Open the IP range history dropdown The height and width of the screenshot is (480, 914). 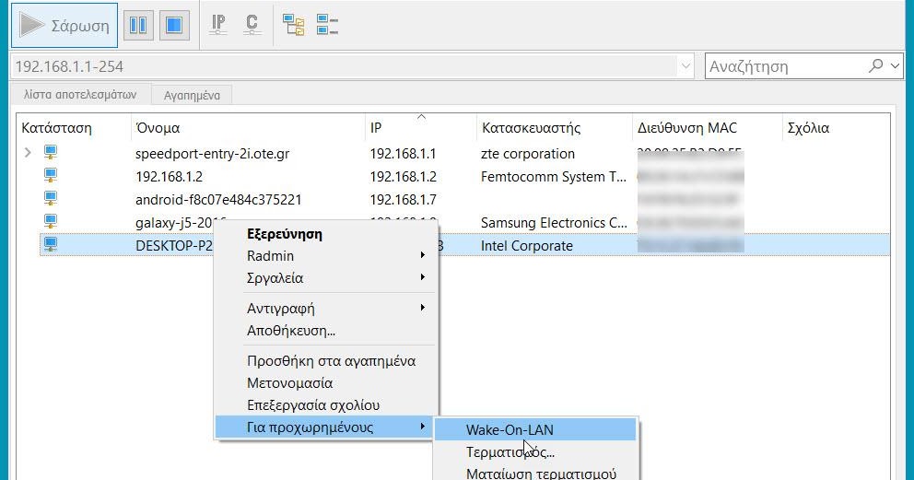click(x=685, y=66)
